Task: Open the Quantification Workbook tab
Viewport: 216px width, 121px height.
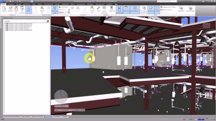Action: pos(12,117)
